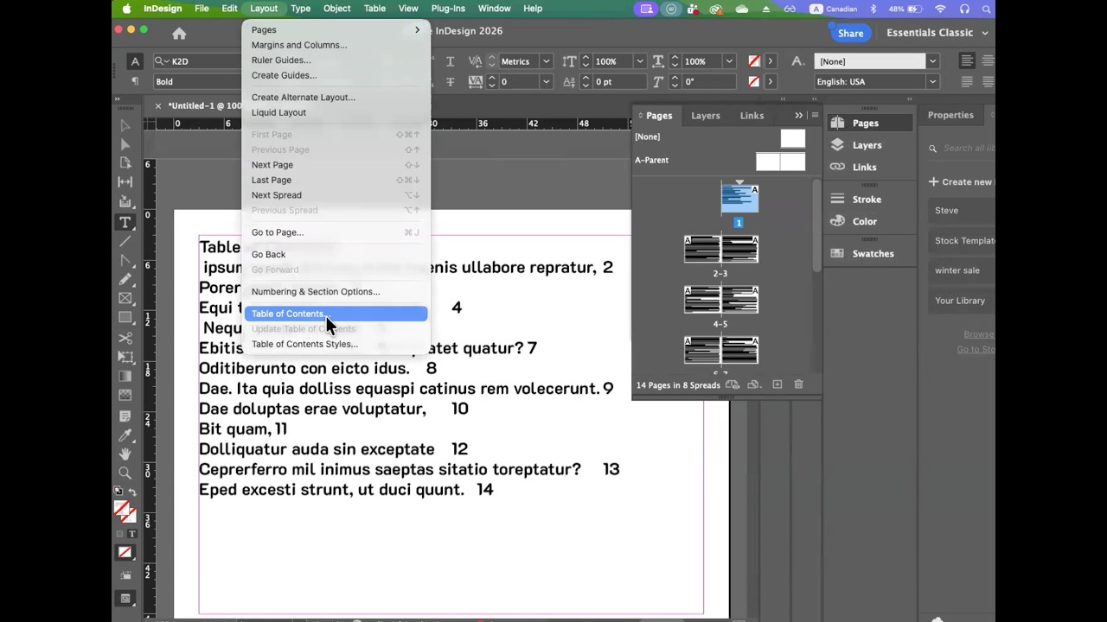Select the Note tool
This screenshot has height=622, width=1107.
pyautogui.click(x=125, y=416)
